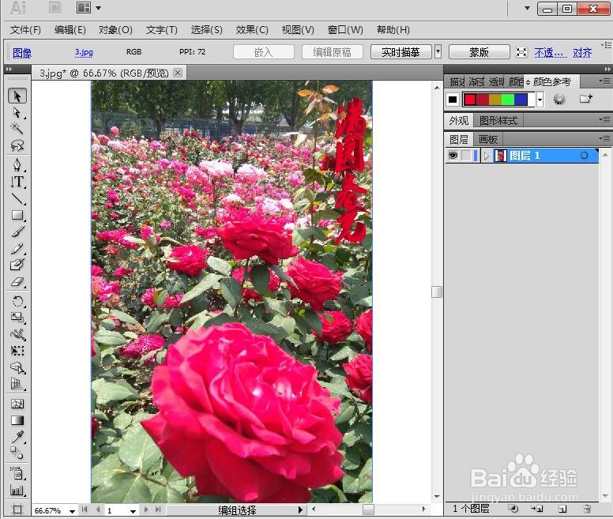
Task: Collapse the right panel dock arrows
Action: point(607,70)
